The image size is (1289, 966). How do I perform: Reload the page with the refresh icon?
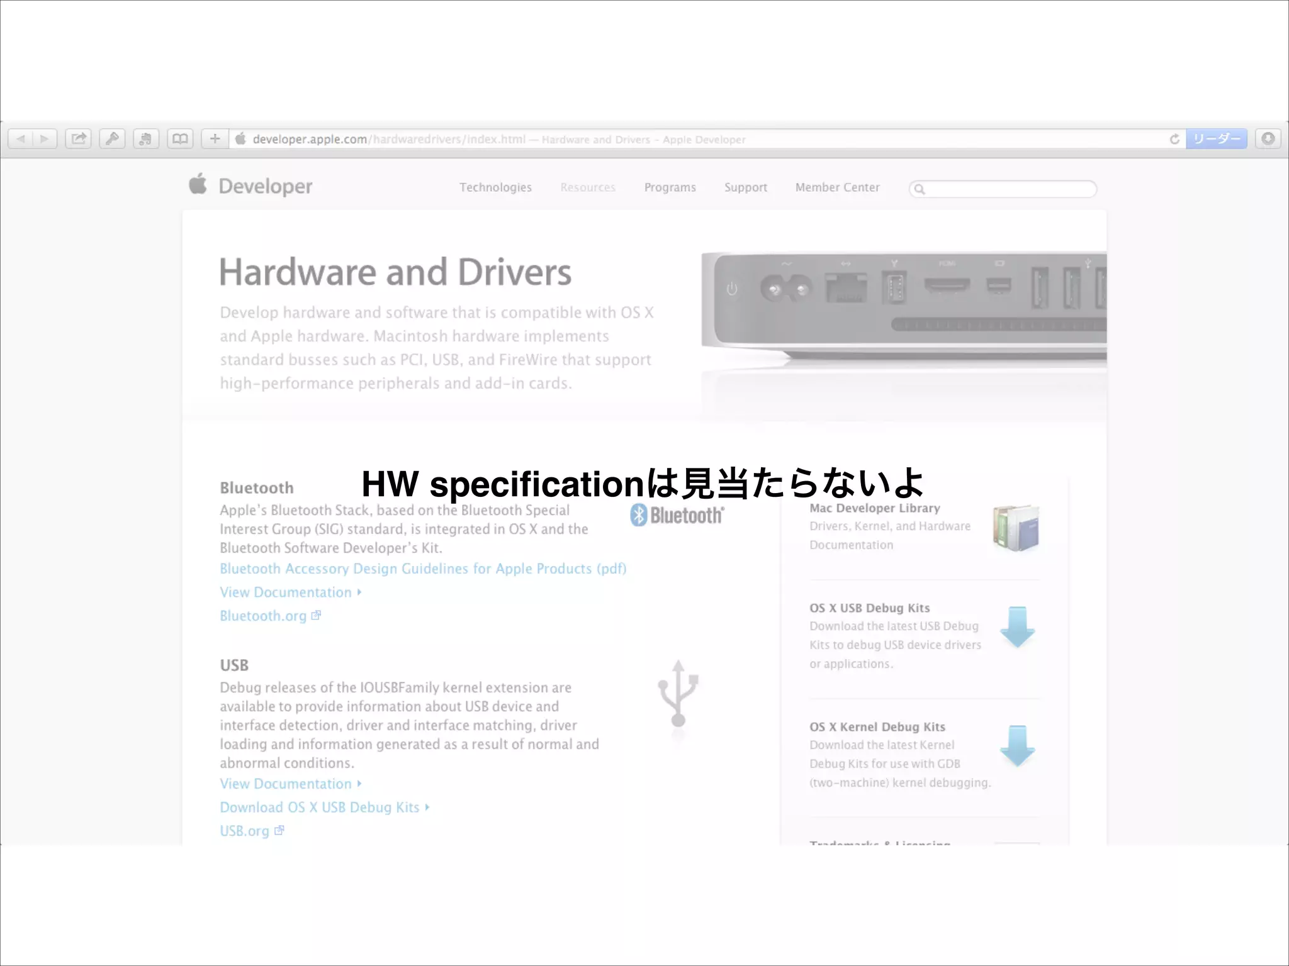(x=1174, y=139)
